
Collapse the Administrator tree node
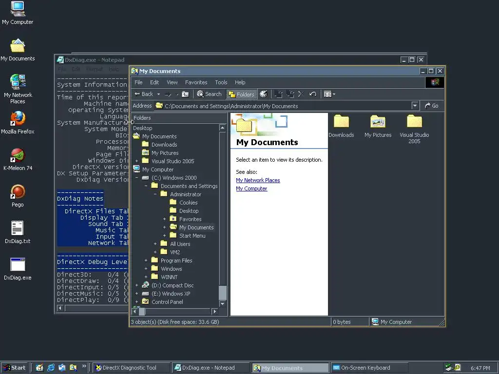coord(155,194)
